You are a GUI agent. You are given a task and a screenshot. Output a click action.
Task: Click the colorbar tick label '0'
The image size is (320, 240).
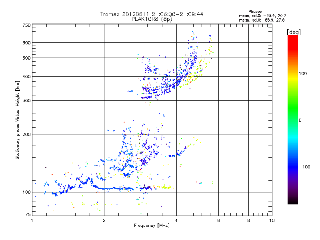pyautogui.click(x=300, y=120)
